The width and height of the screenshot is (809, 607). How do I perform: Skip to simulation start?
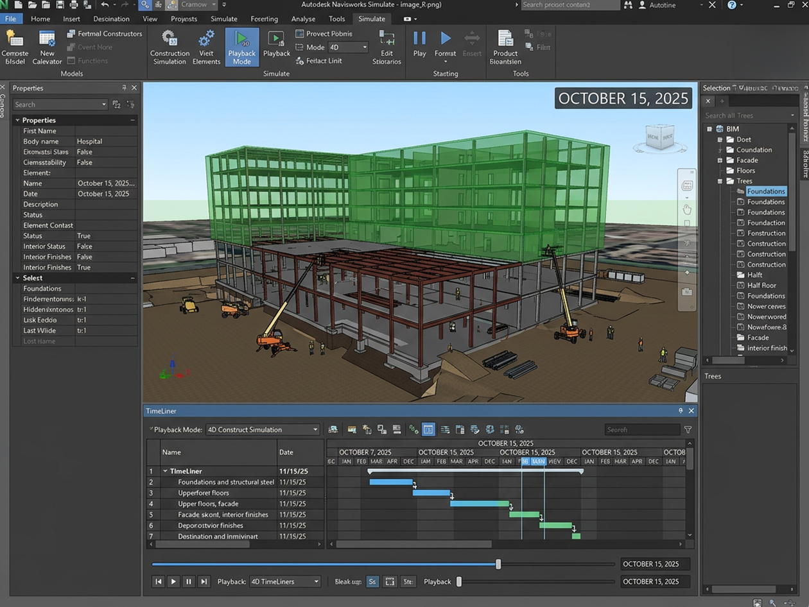pos(158,581)
